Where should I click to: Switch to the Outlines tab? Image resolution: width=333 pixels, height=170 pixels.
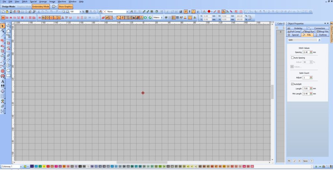tap(322, 35)
